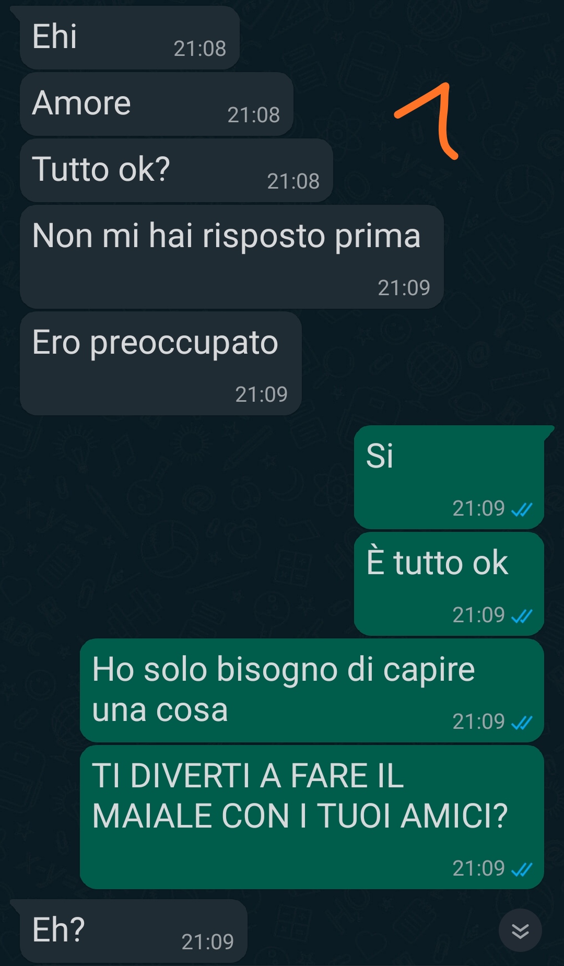Tap the read receipt ticks on 'È tutto ok'
The height and width of the screenshot is (966, 564).
(522, 616)
